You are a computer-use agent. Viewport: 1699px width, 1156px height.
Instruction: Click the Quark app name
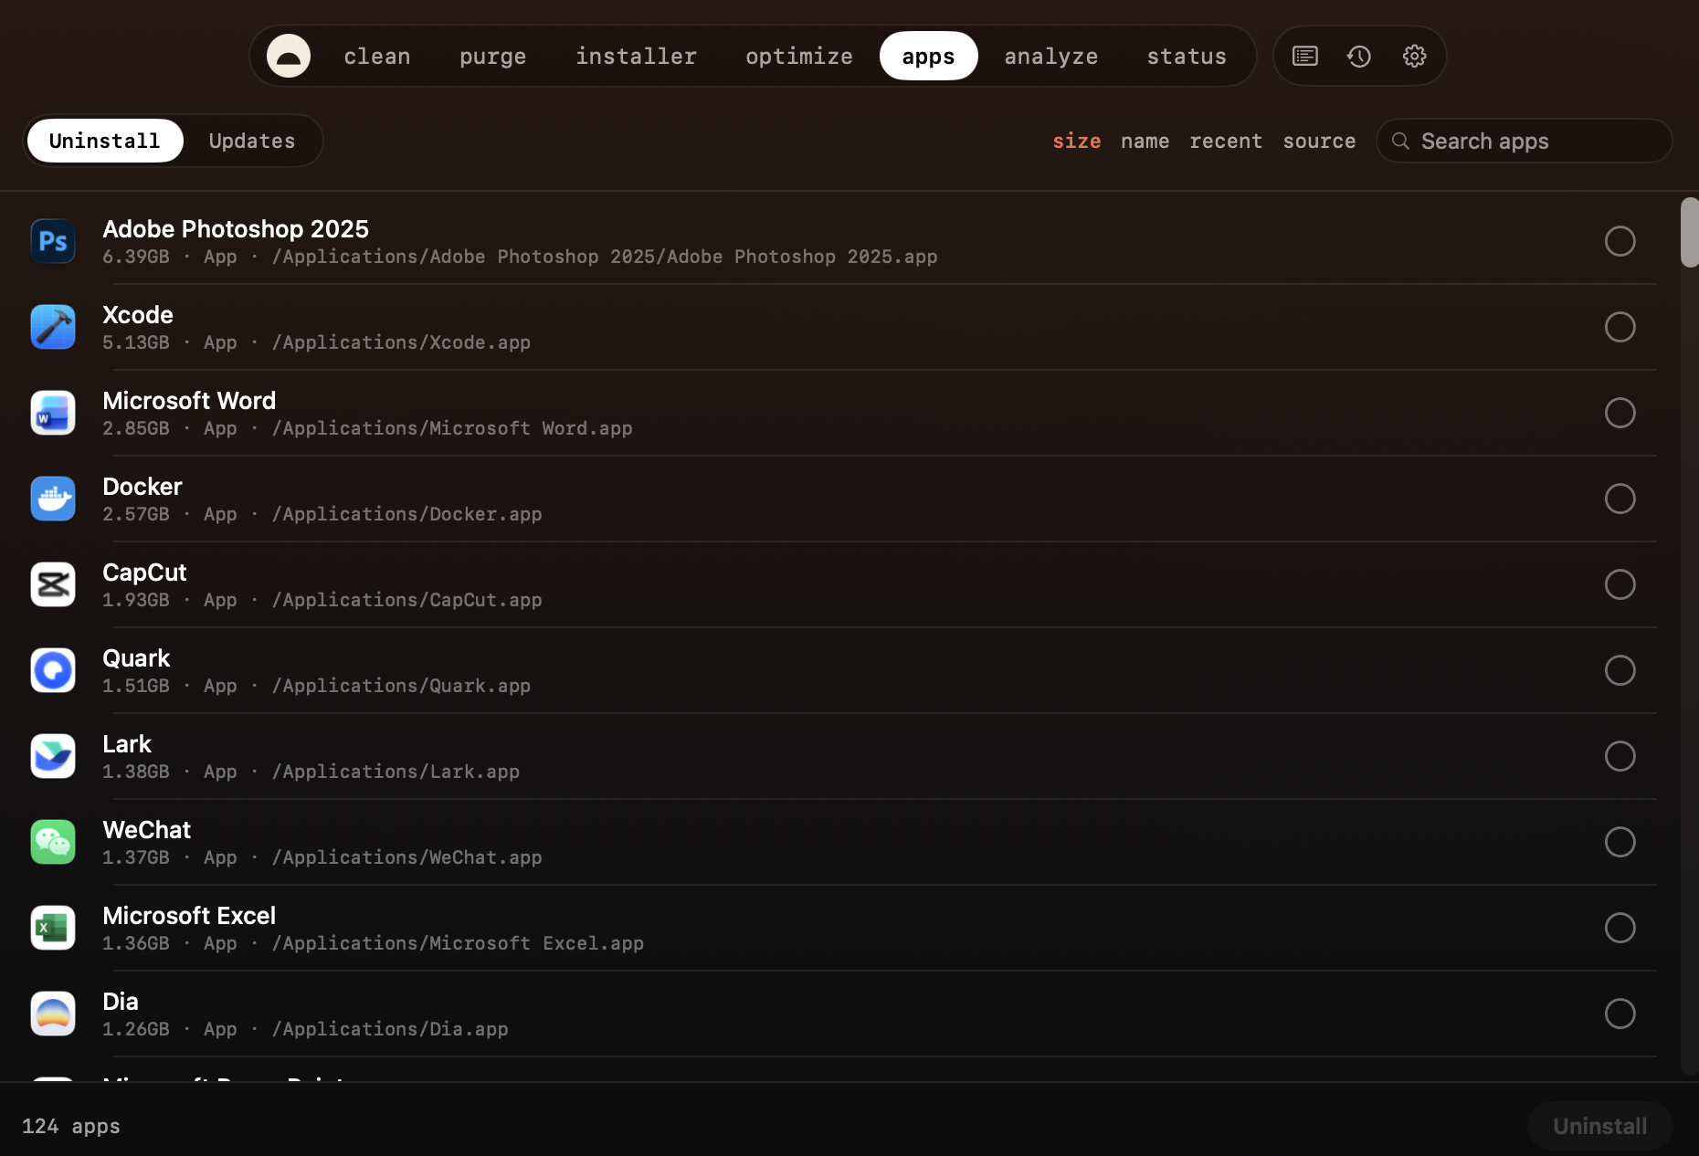pos(136,657)
